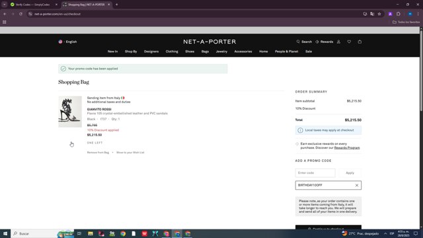Go back in browser history

click(x=5, y=14)
